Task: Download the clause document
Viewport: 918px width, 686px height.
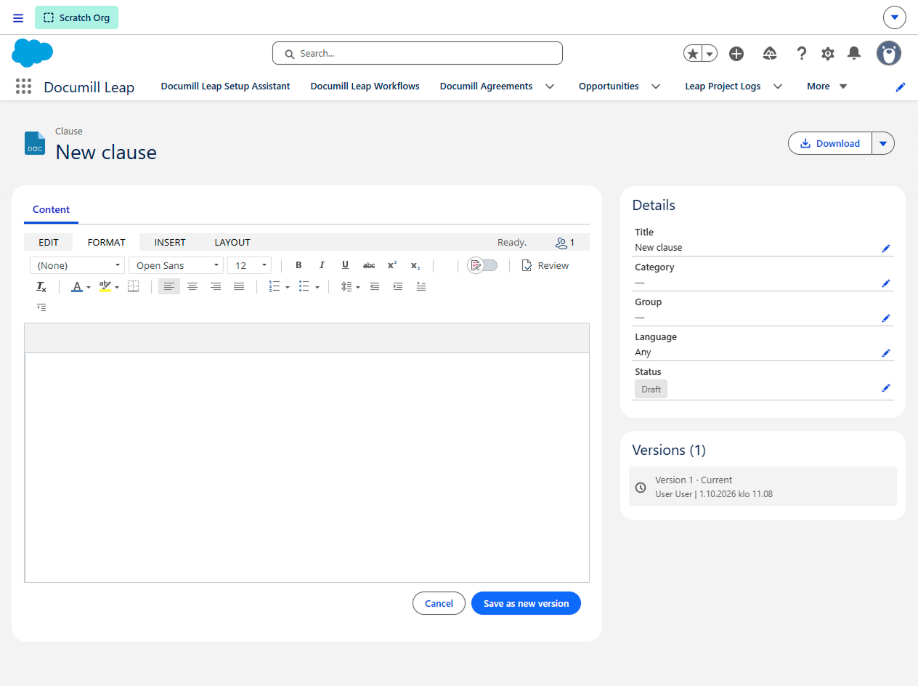Action: pos(830,143)
